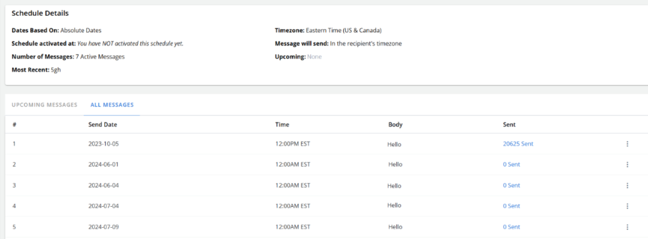Click 12:00AM EST in the 2024-07-09 row
The width and height of the screenshot is (648, 239).
click(292, 227)
